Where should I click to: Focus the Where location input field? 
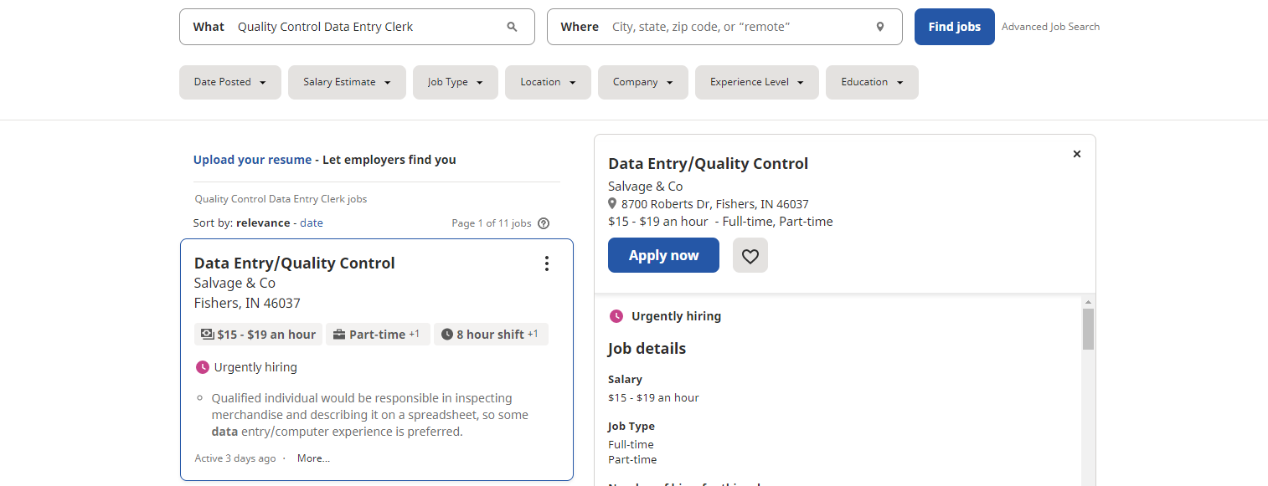click(x=737, y=27)
